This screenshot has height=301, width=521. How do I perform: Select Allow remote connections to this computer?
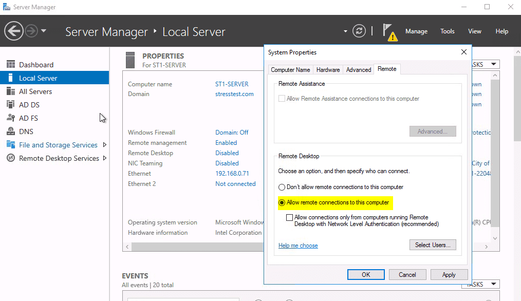point(282,202)
